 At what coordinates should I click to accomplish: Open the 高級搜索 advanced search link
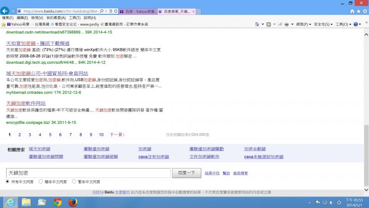pos(240,173)
